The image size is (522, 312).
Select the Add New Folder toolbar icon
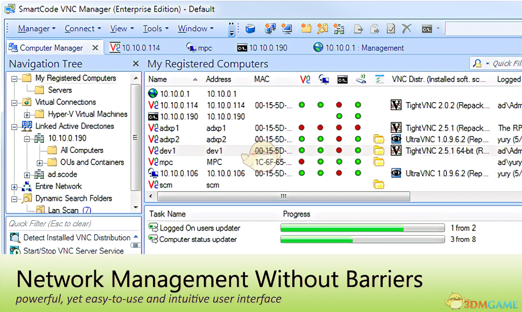[x=306, y=28]
